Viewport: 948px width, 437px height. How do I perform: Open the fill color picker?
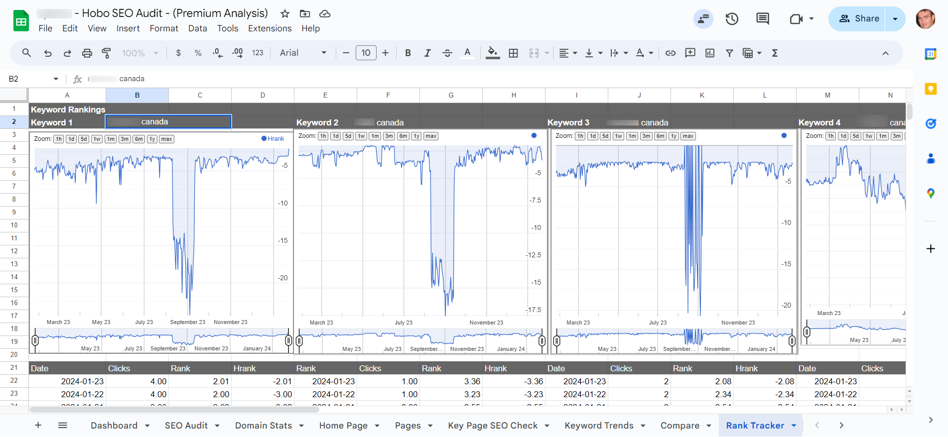point(493,53)
